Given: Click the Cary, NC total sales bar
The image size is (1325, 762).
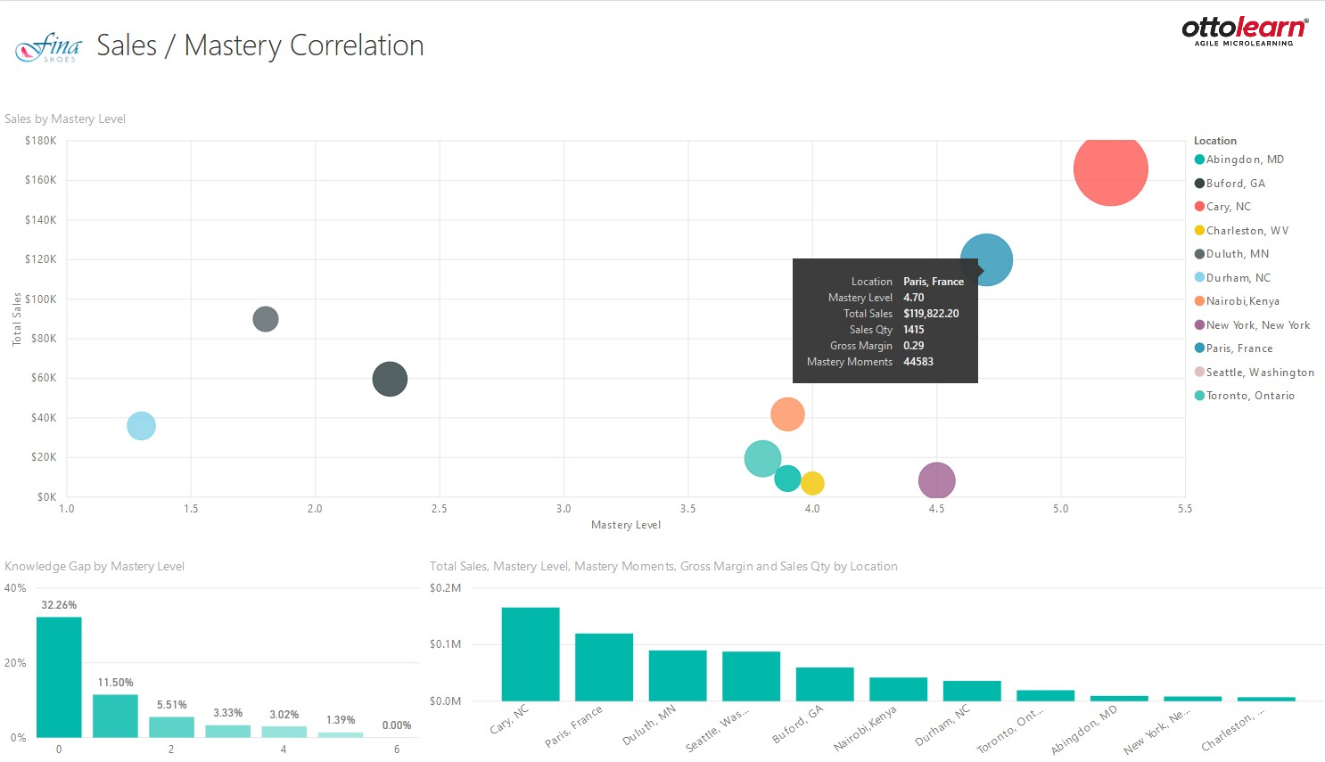Looking at the screenshot, I should (x=531, y=654).
